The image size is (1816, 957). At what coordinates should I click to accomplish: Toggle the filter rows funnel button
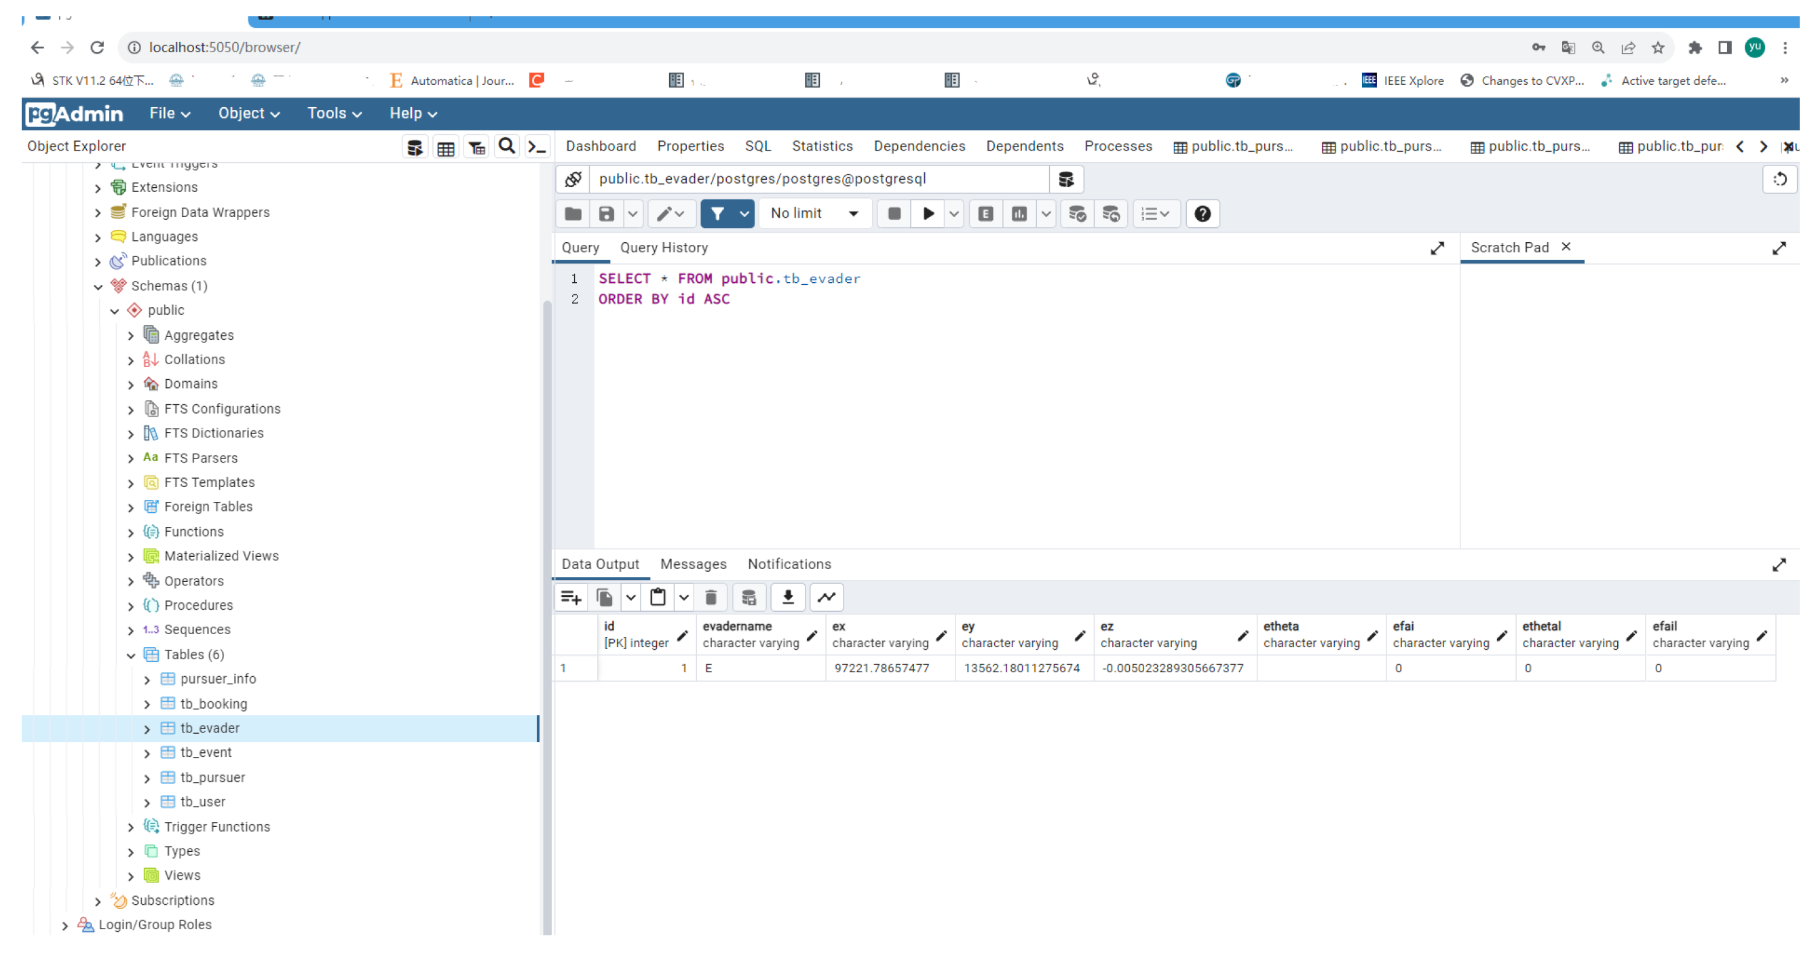717,214
